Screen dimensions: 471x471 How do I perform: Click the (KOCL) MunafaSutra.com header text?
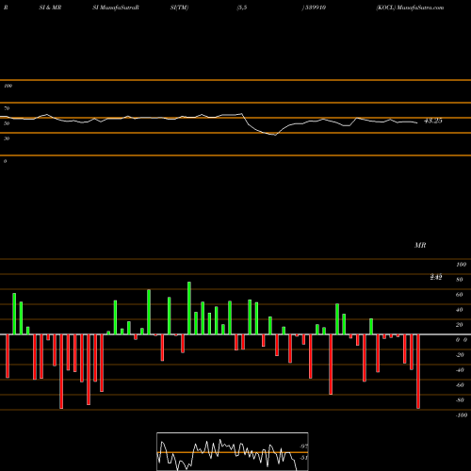click(410, 8)
